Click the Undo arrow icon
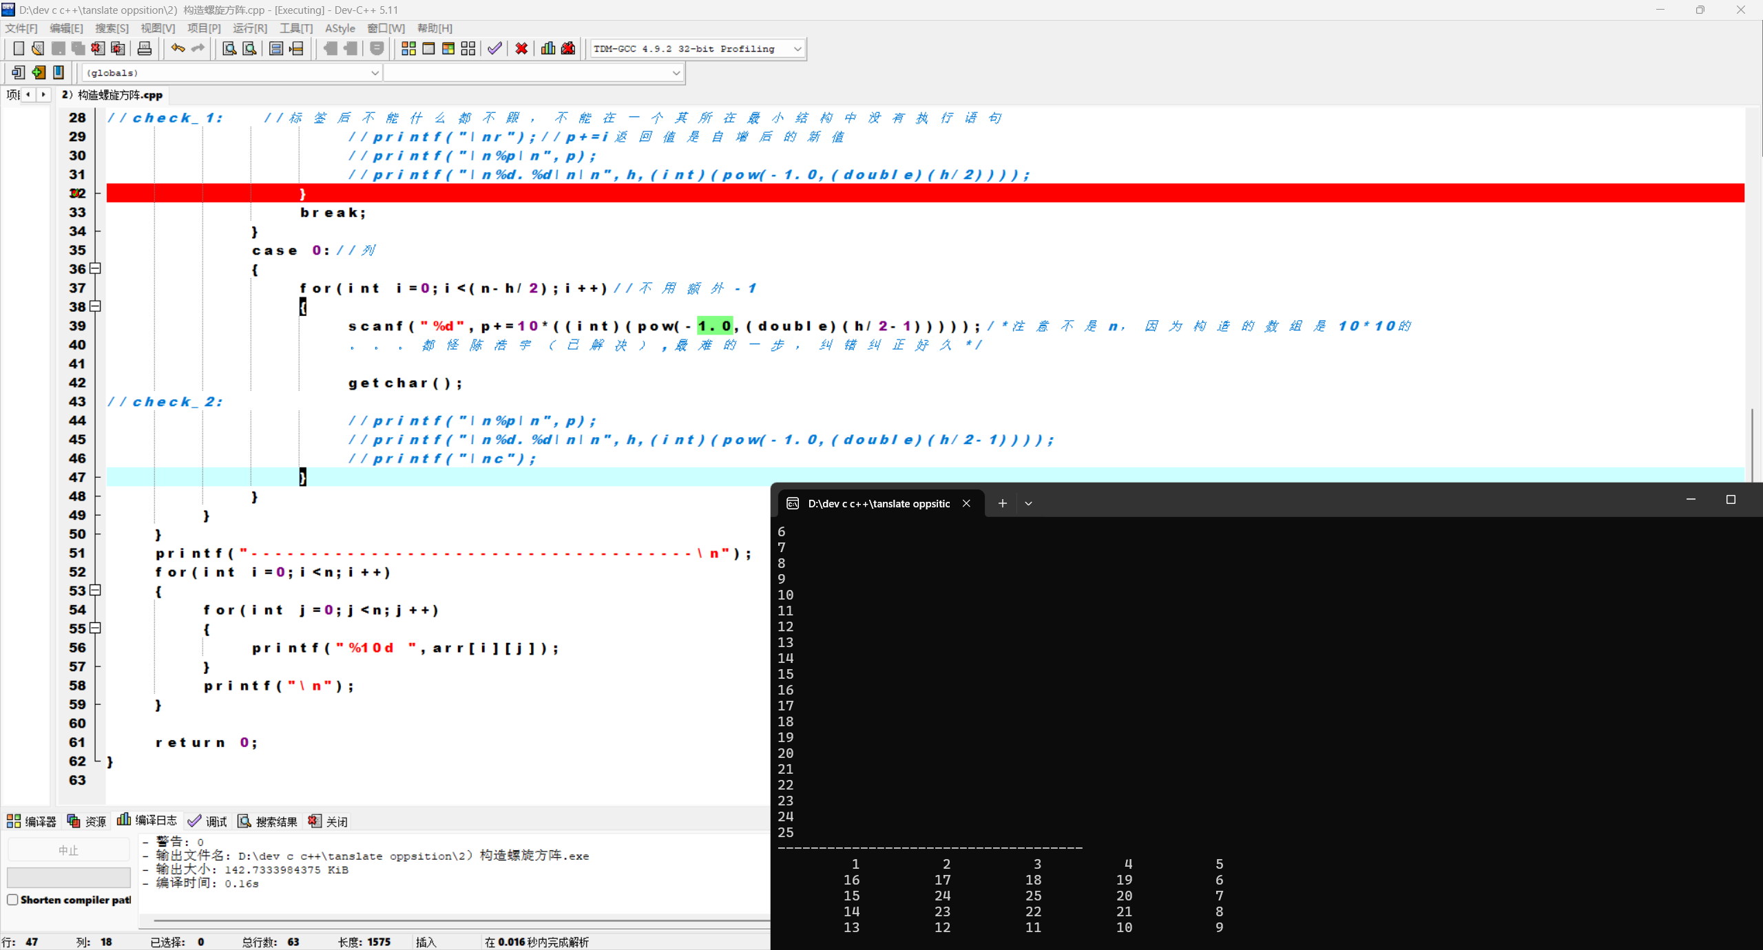The height and width of the screenshot is (950, 1763). (178, 48)
